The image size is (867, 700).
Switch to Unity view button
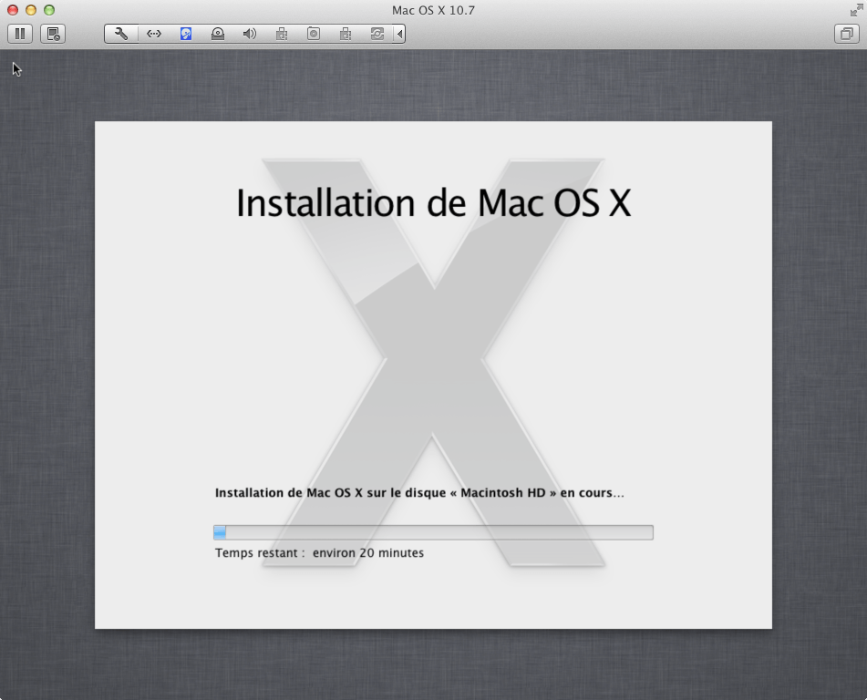847,34
